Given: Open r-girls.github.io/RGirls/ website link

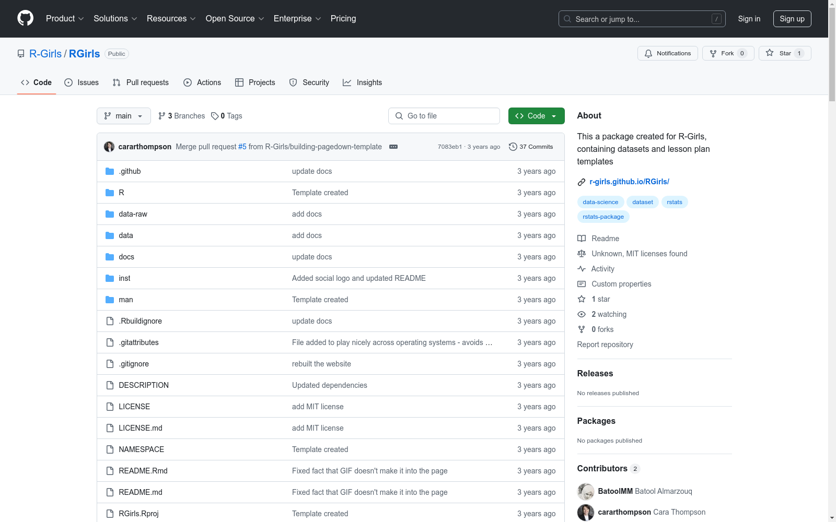Looking at the screenshot, I should (x=629, y=182).
